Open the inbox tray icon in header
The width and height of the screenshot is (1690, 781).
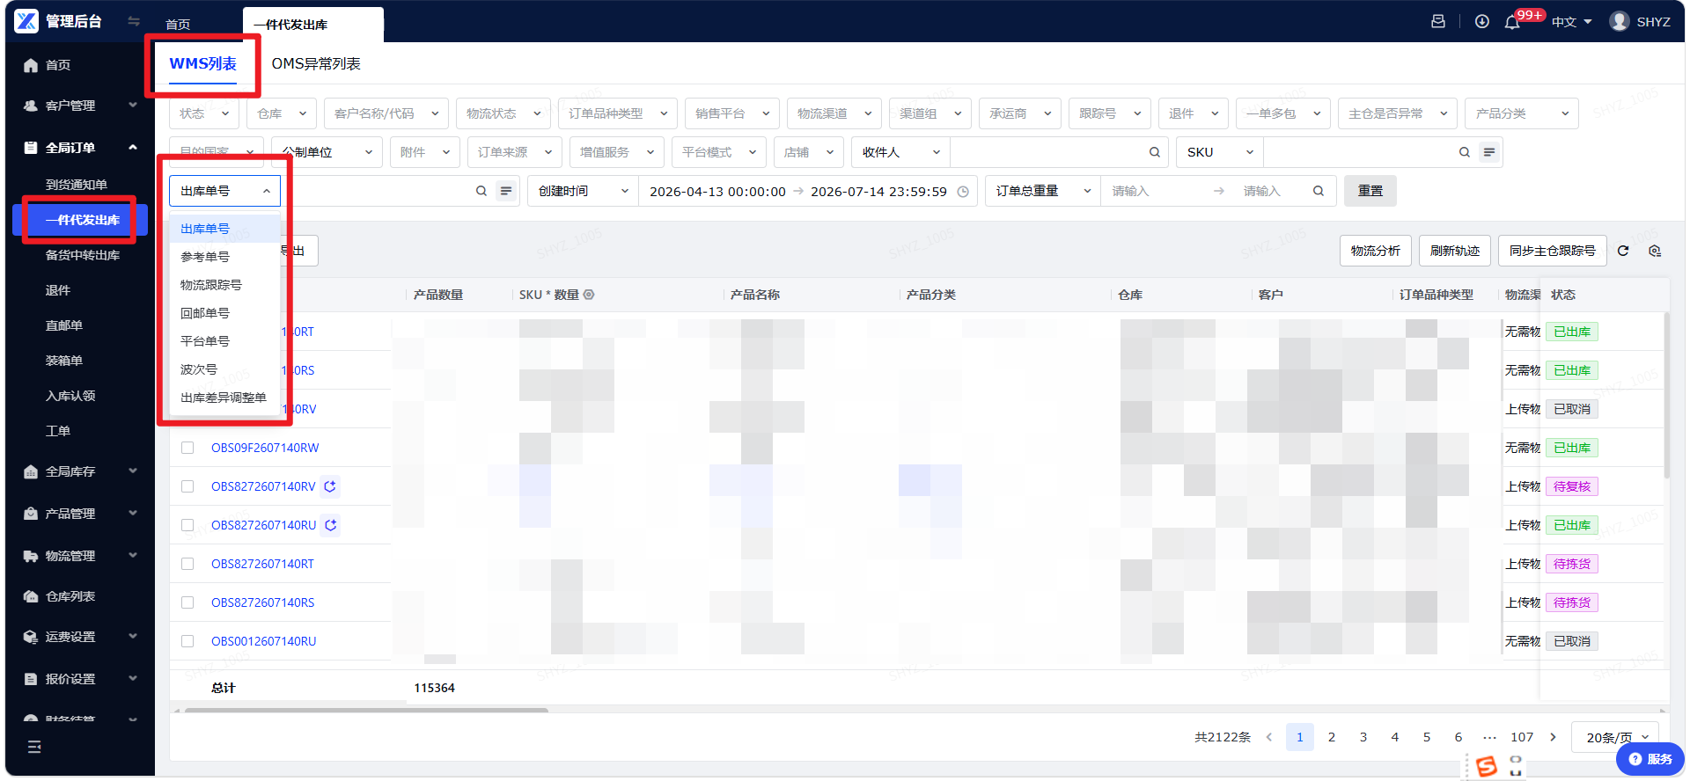click(1438, 21)
